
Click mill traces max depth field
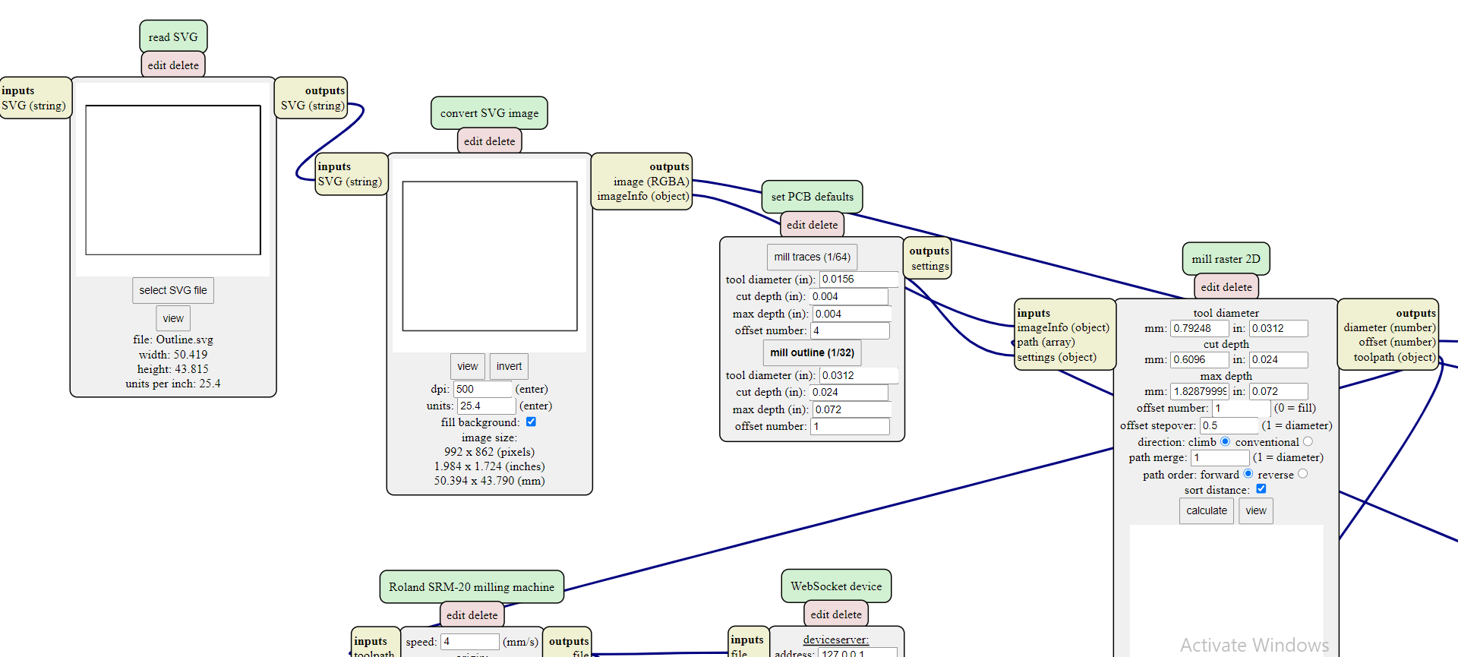point(852,314)
